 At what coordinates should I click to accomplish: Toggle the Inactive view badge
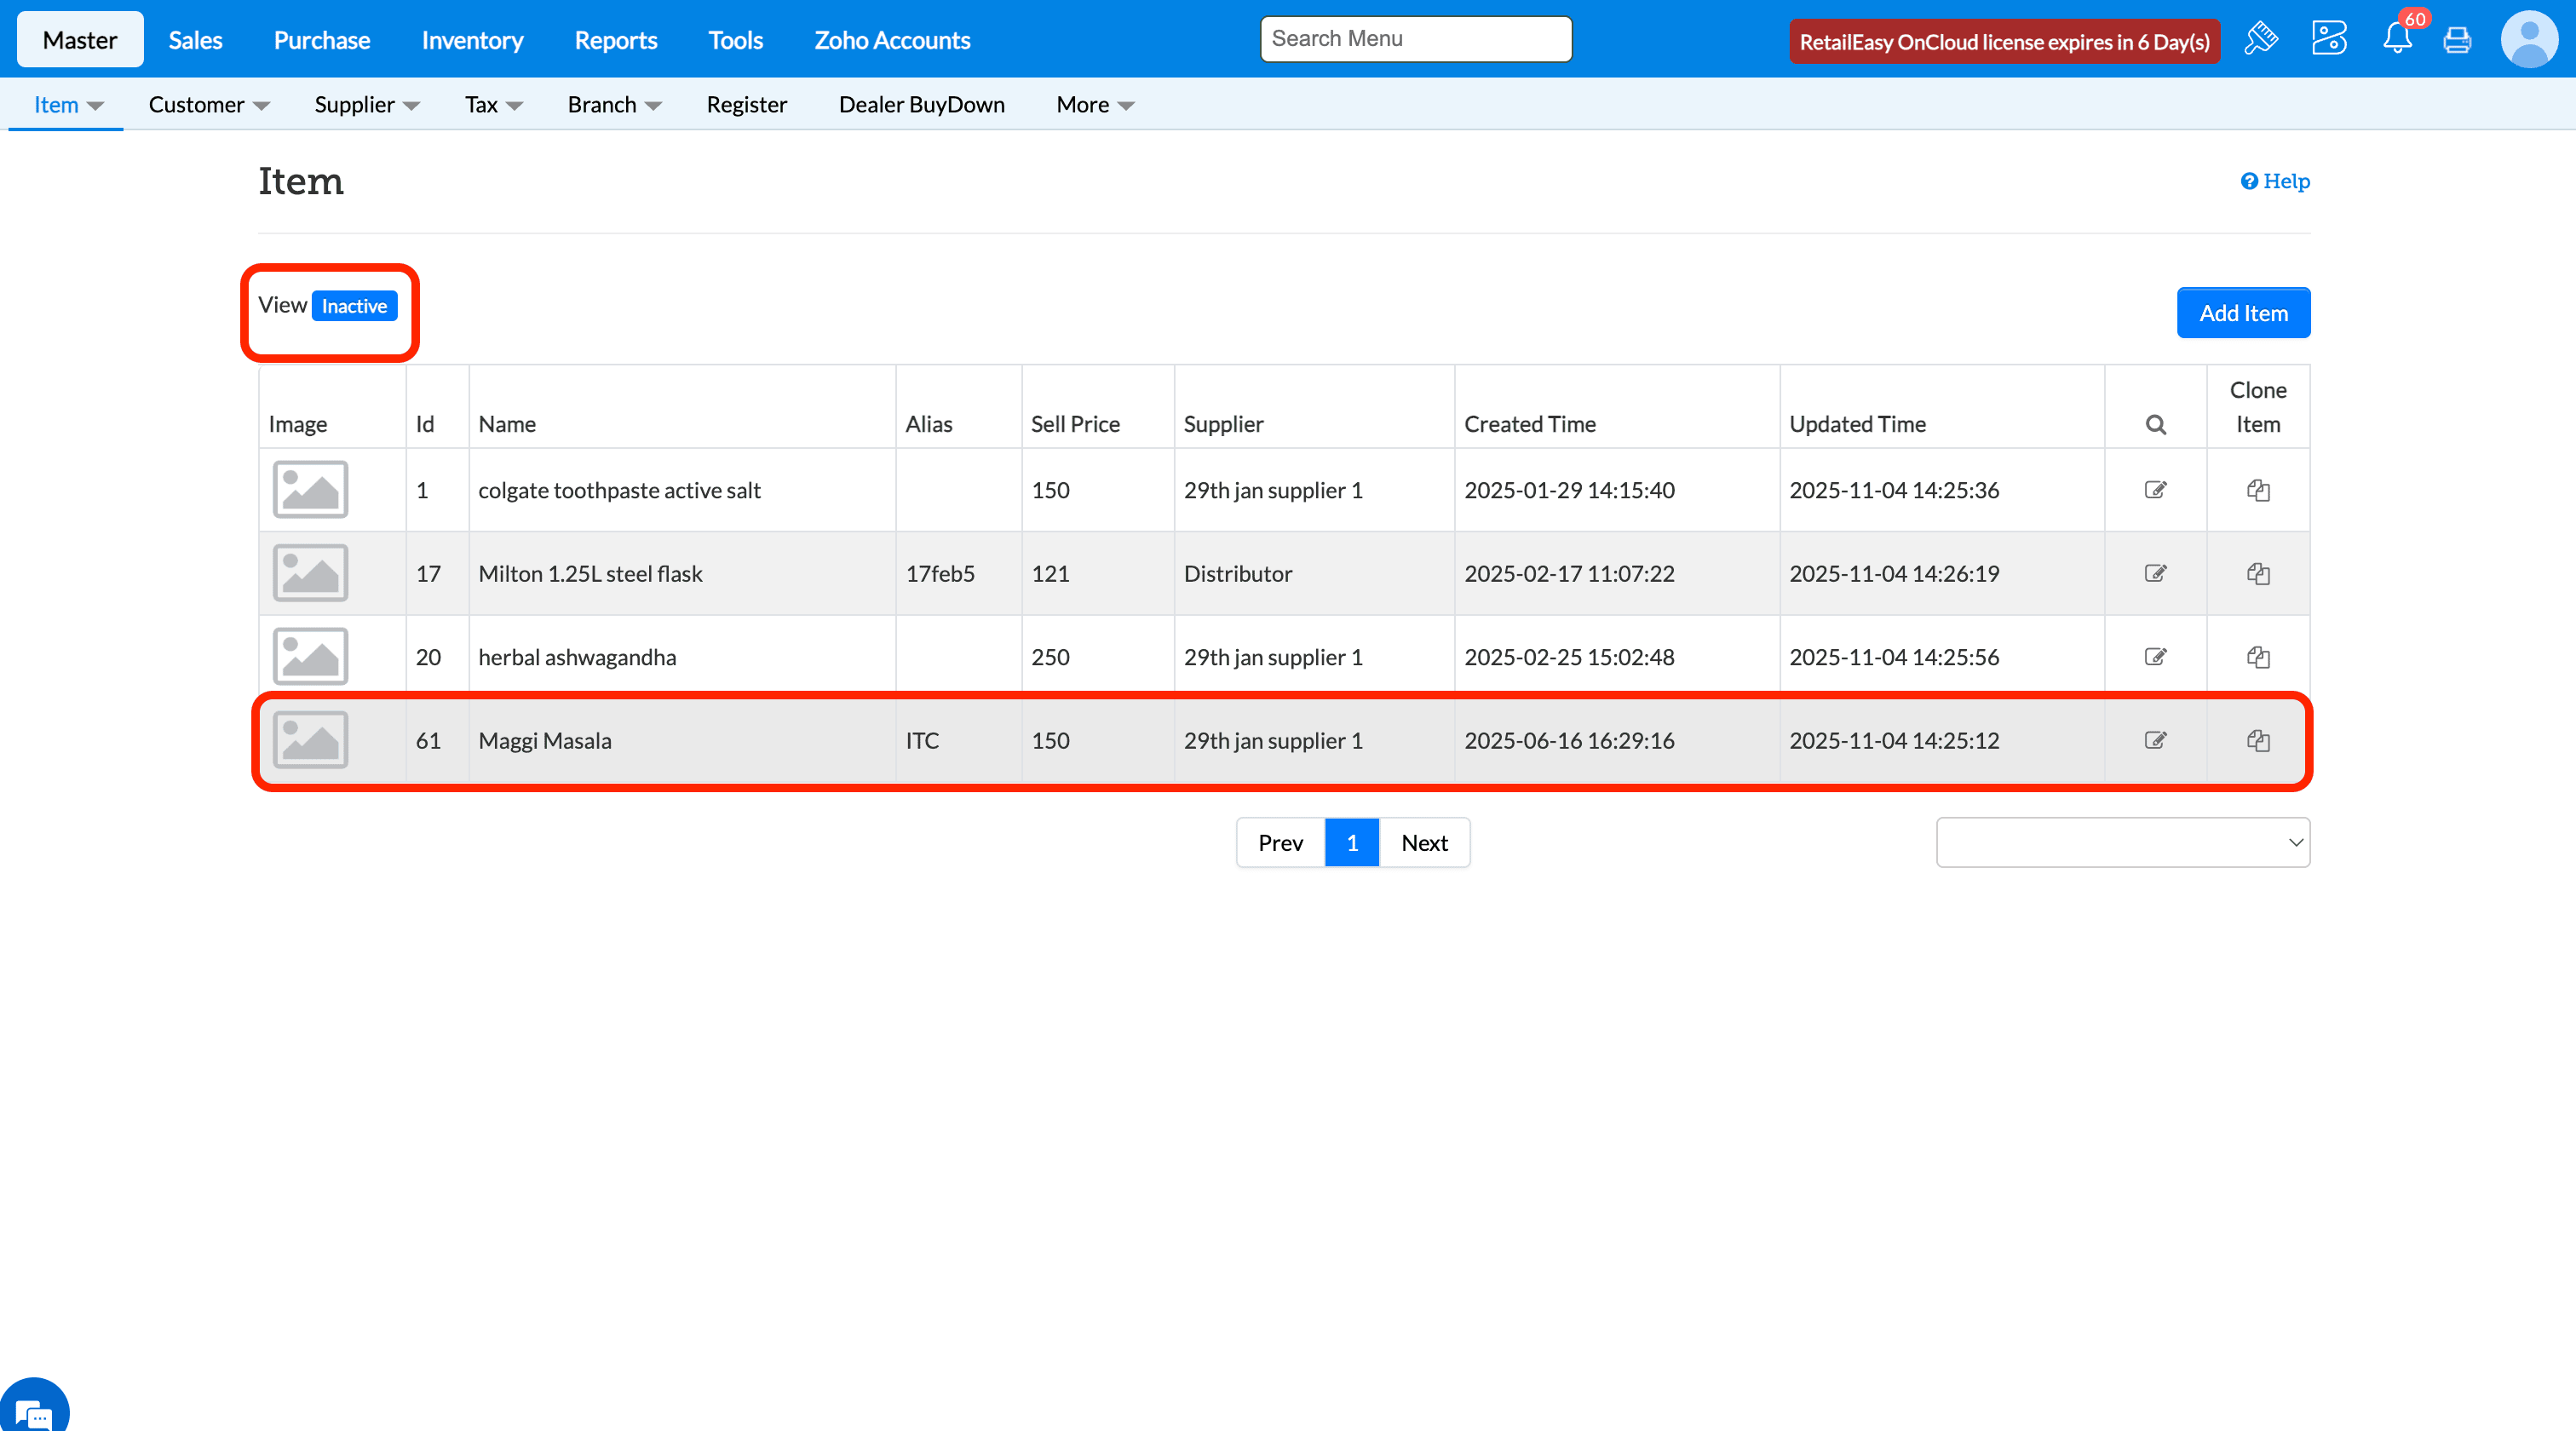click(x=354, y=306)
